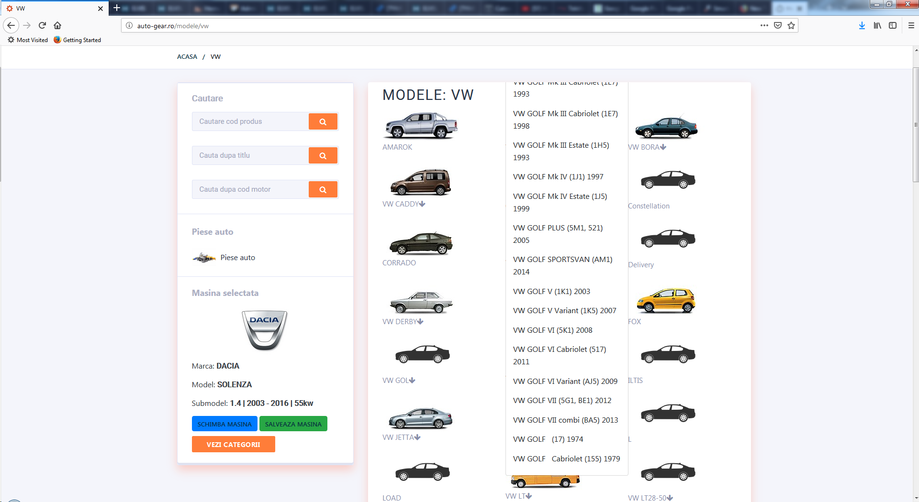Click the browser Forward arrow button

pyautogui.click(x=27, y=25)
